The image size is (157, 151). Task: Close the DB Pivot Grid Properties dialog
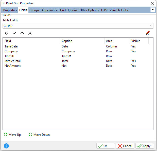coord(152,3)
